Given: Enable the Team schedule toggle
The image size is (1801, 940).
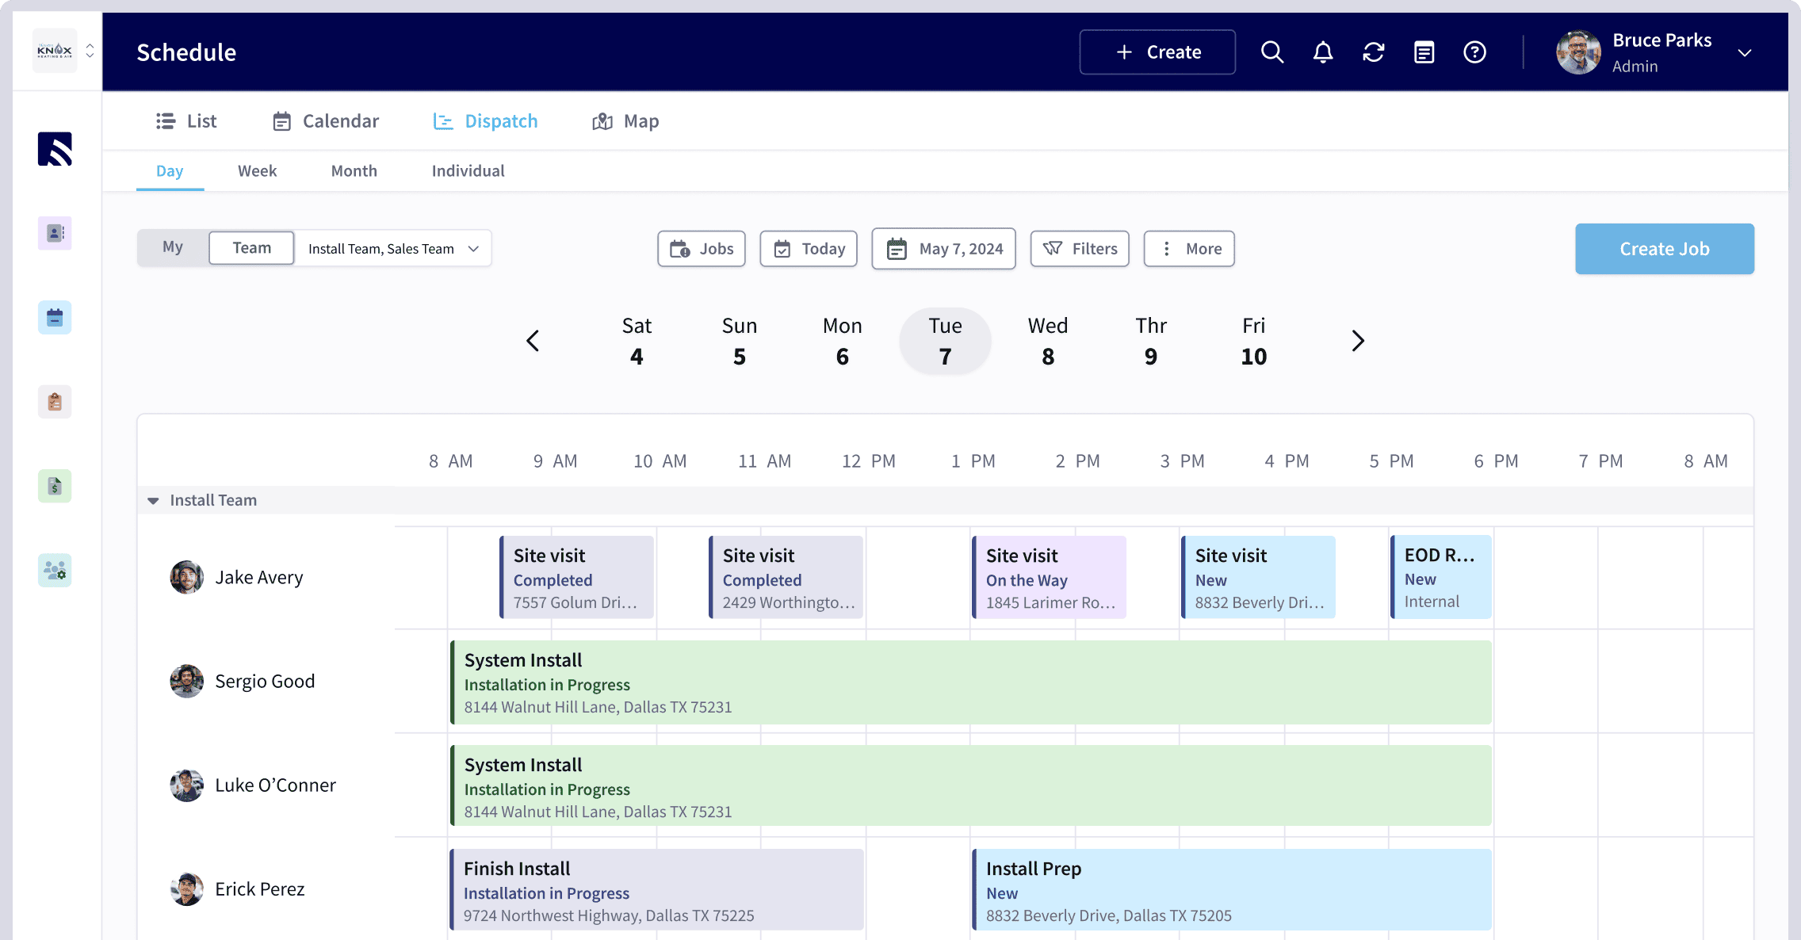Looking at the screenshot, I should (250, 247).
